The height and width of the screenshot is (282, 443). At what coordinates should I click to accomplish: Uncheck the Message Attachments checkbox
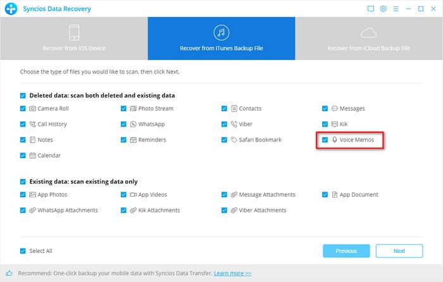224,195
